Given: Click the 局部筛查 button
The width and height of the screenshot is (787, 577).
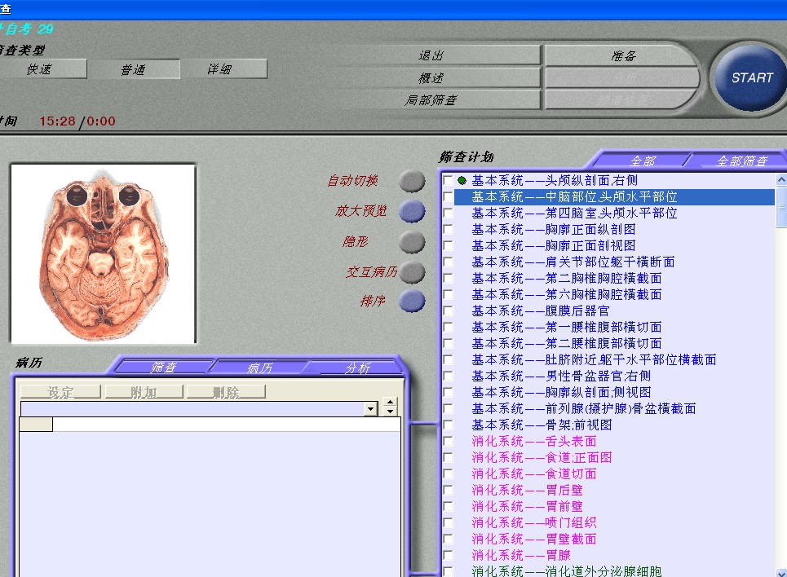Looking at the screenshot, I should pyautogui.click(x=431, y=100).
